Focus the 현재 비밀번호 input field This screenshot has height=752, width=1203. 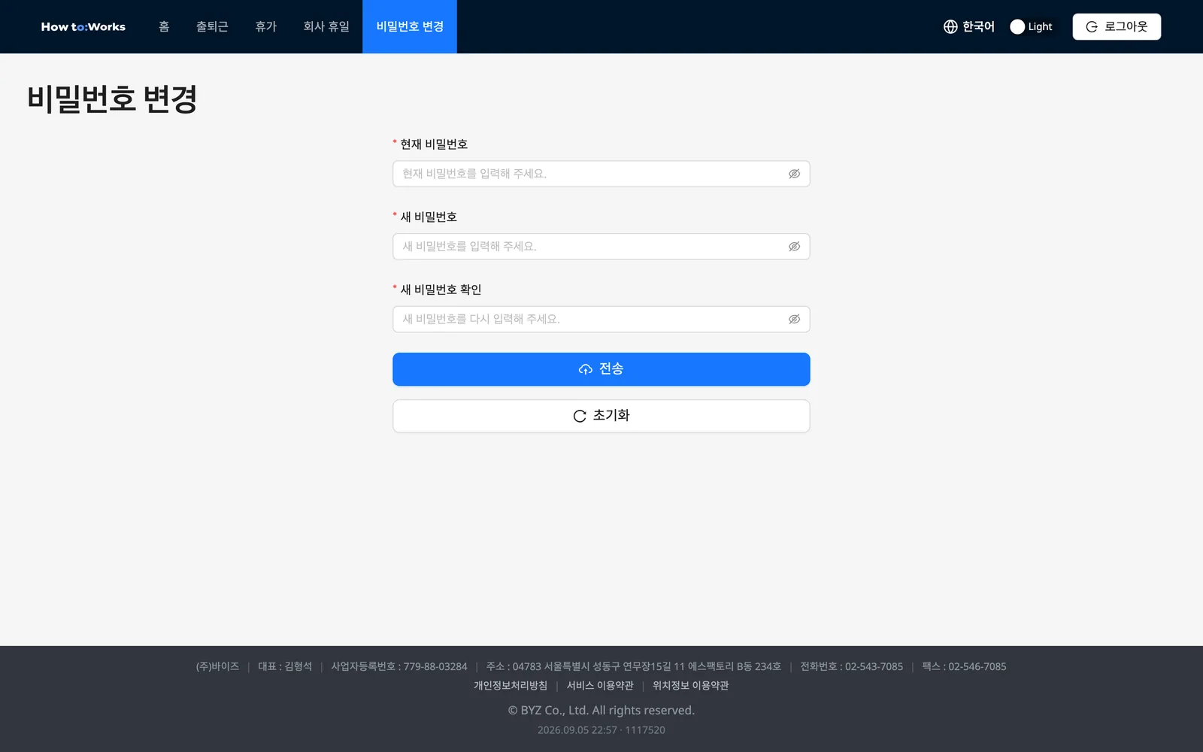tap(601, 174)
